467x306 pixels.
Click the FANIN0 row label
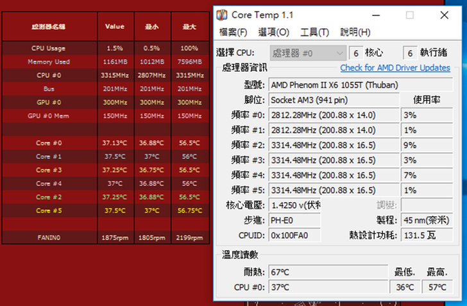click(49, 238)
